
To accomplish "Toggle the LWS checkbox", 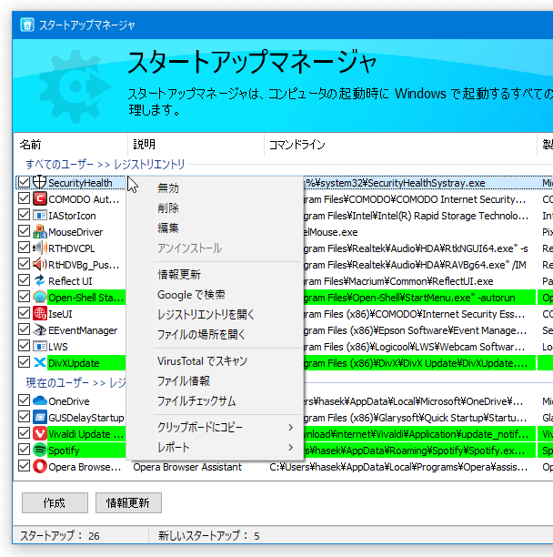I will pos(24,346).
